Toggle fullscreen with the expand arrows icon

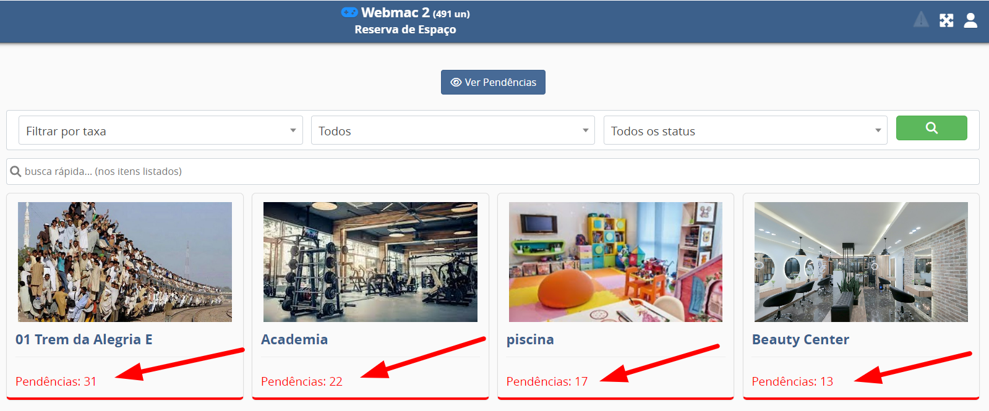[x=946, y=20]
